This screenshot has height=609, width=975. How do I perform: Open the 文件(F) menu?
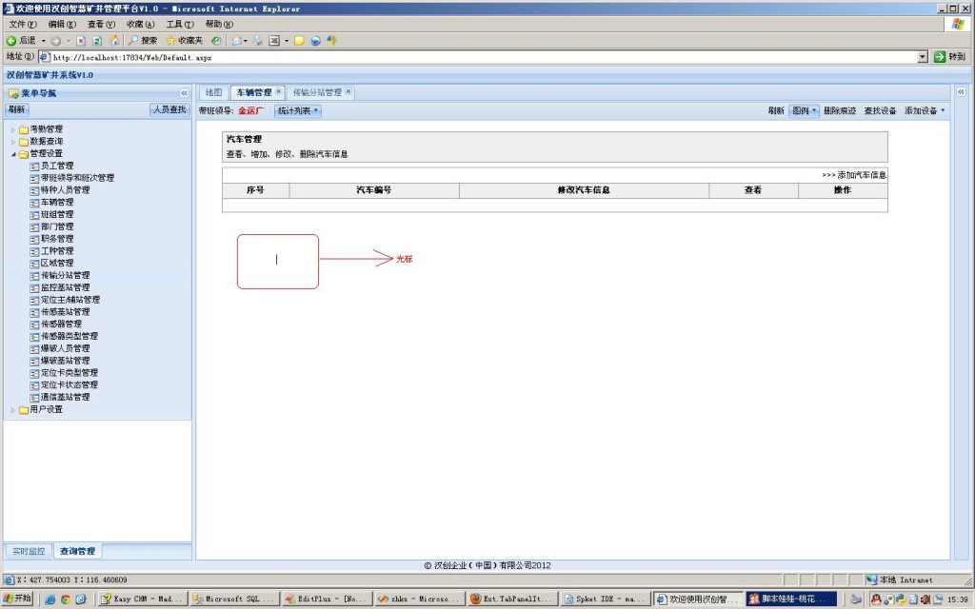point(23,24)
